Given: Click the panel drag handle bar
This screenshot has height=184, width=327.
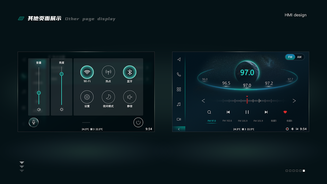Looking at the screenshot, I should pyautogui.click(x=86, y=123).
